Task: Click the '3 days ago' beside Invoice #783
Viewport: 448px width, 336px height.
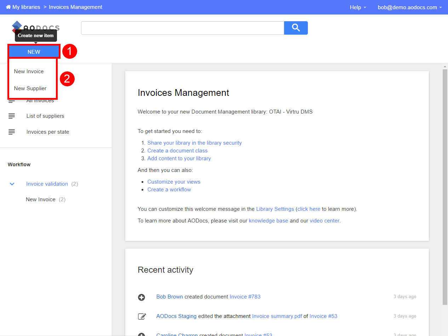Action: (x=405, y=297)
